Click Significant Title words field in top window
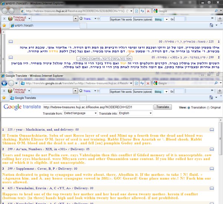 [x=121, y=19]
